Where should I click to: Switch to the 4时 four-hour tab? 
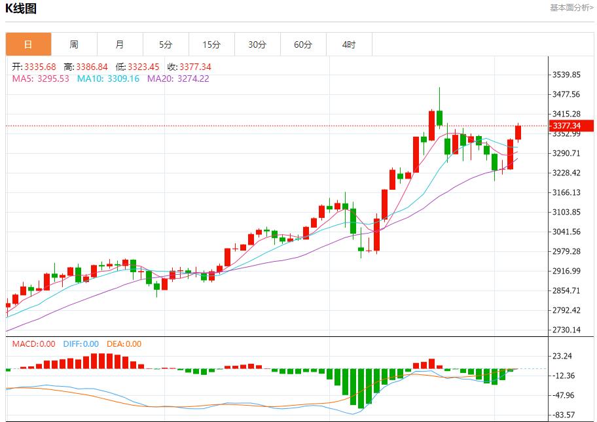click(x=349, y=44)
